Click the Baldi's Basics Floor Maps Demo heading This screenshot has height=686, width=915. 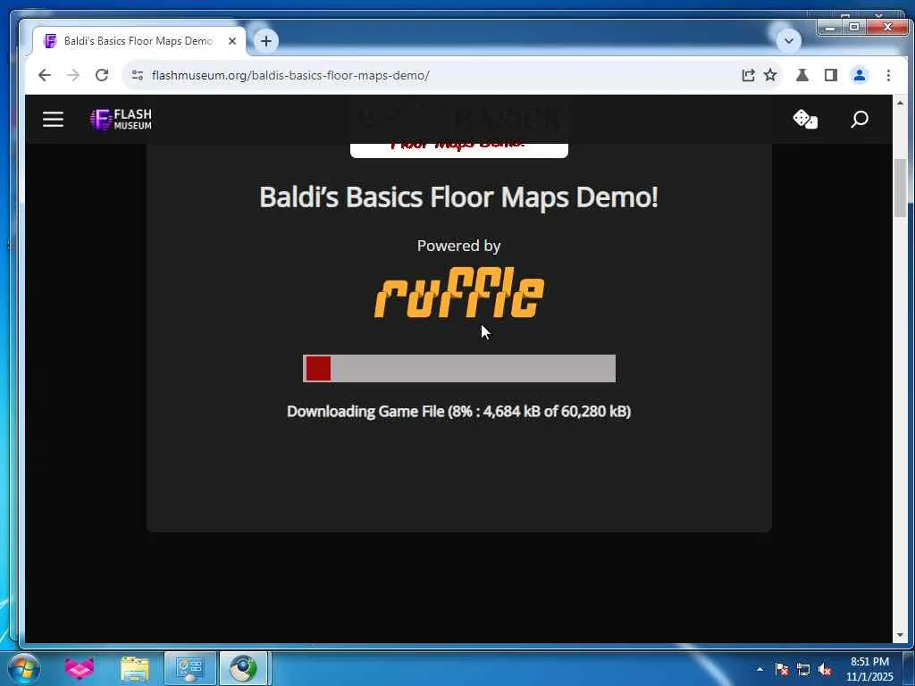(x=459, y=197)
